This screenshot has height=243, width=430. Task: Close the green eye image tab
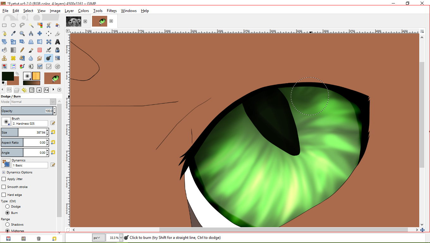(x=111, y=21)
